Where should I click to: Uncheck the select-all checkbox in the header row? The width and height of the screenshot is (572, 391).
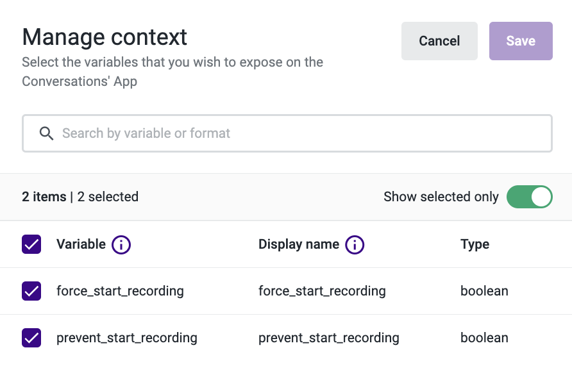[x=31, y=244]
